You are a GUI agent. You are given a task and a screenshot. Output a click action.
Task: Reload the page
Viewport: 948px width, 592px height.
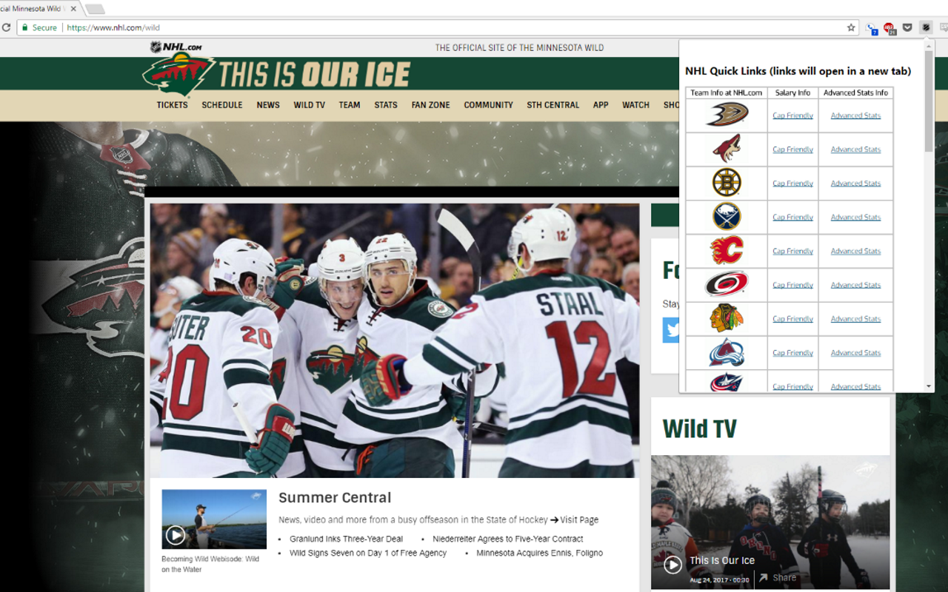click(x=7, y=27)
